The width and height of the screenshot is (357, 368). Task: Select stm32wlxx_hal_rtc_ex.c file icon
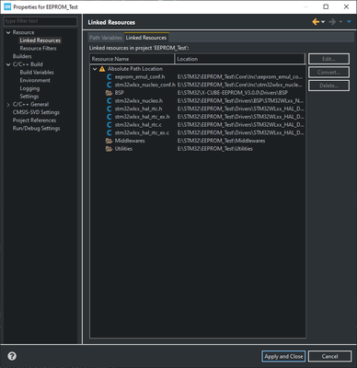tap(109, 132)
